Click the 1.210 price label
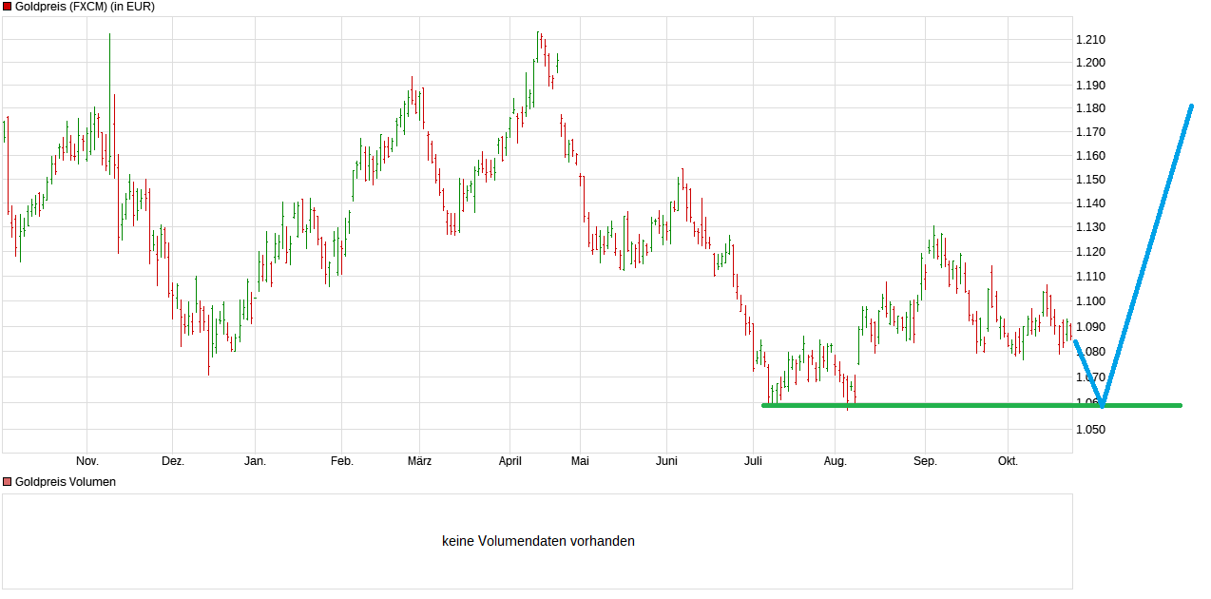 (1091, 38)
